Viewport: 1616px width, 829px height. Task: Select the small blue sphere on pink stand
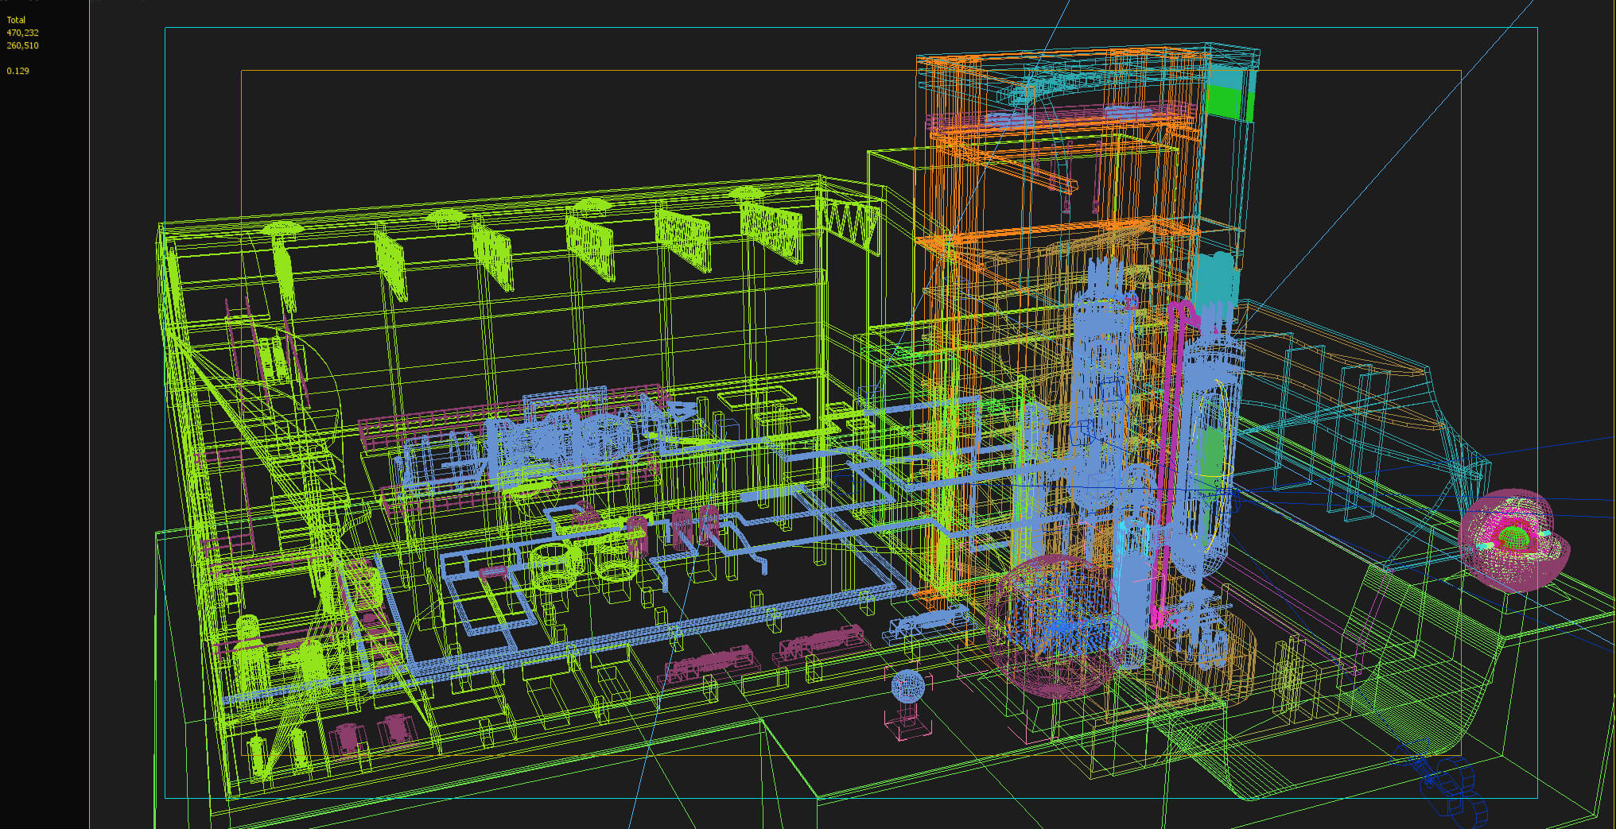click(907, 686)
